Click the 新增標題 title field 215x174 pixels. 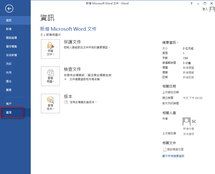[188, 68]
